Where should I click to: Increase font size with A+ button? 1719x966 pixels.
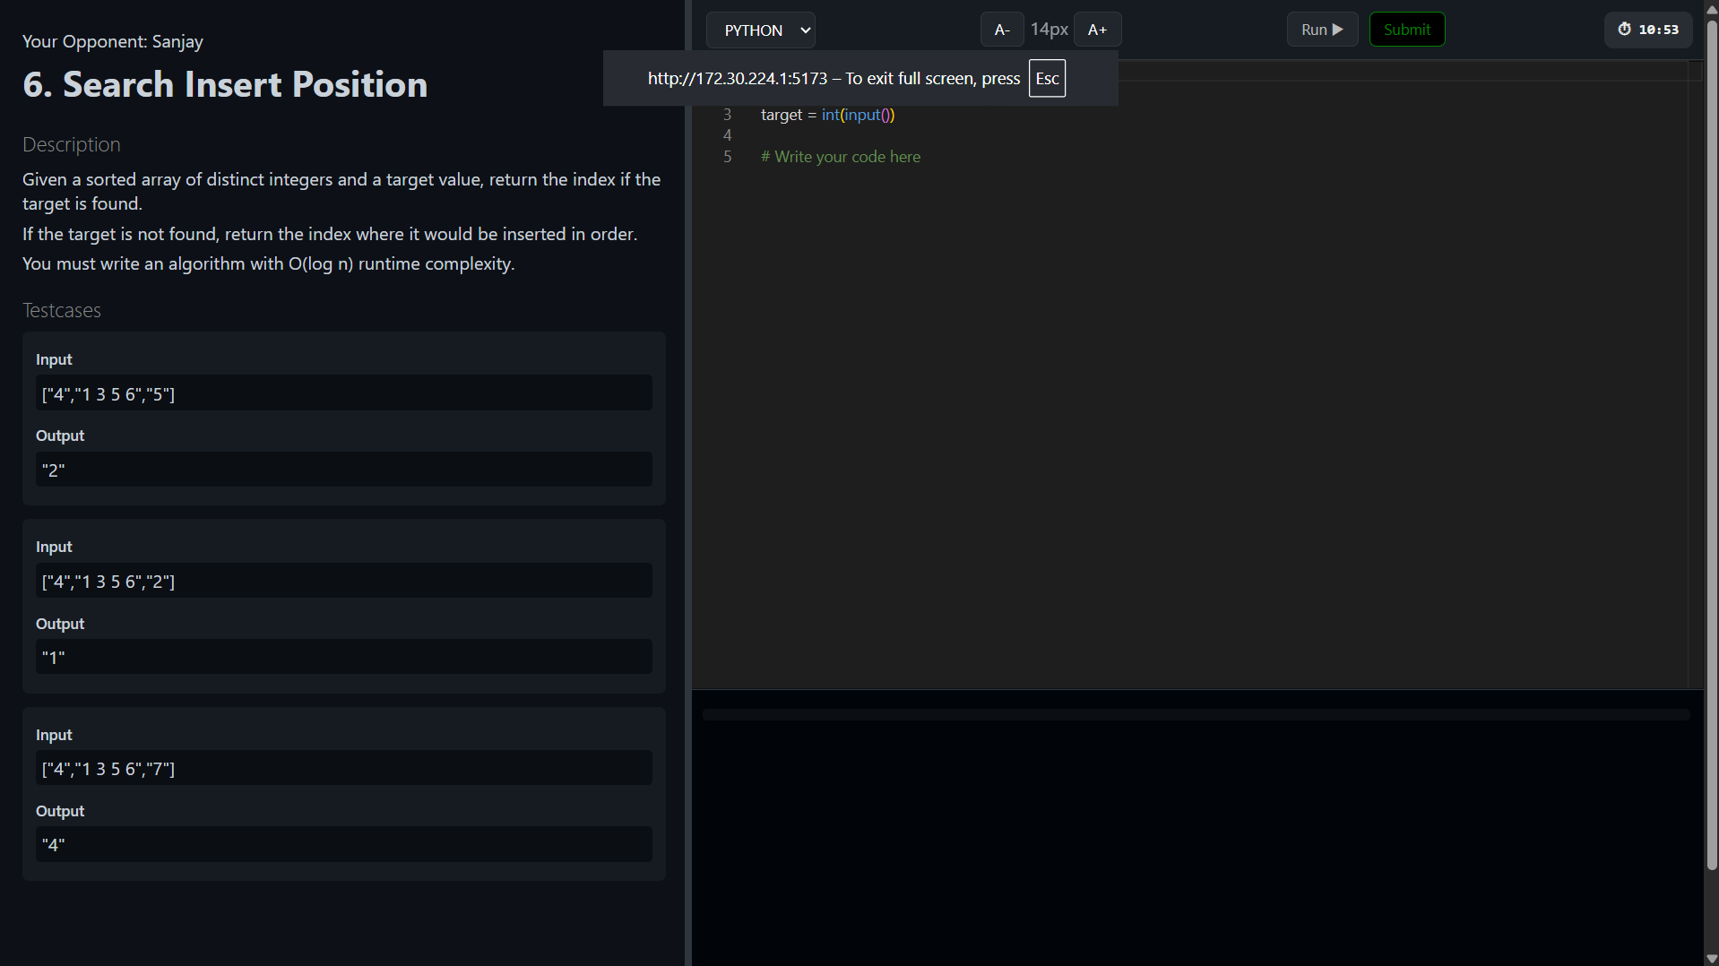[1097, 30]
